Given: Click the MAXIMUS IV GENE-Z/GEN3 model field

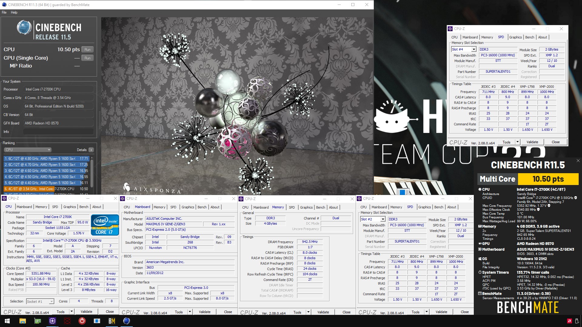Looking at the screenshot, I should (174, 224).
